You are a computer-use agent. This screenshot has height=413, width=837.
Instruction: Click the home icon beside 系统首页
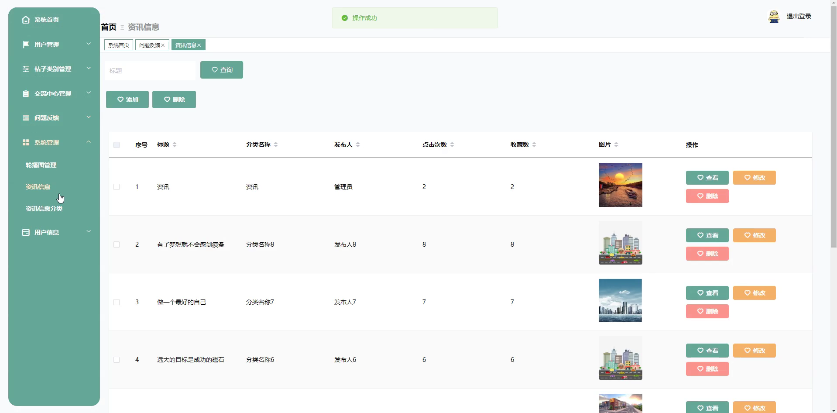click(x=26, y=20)
